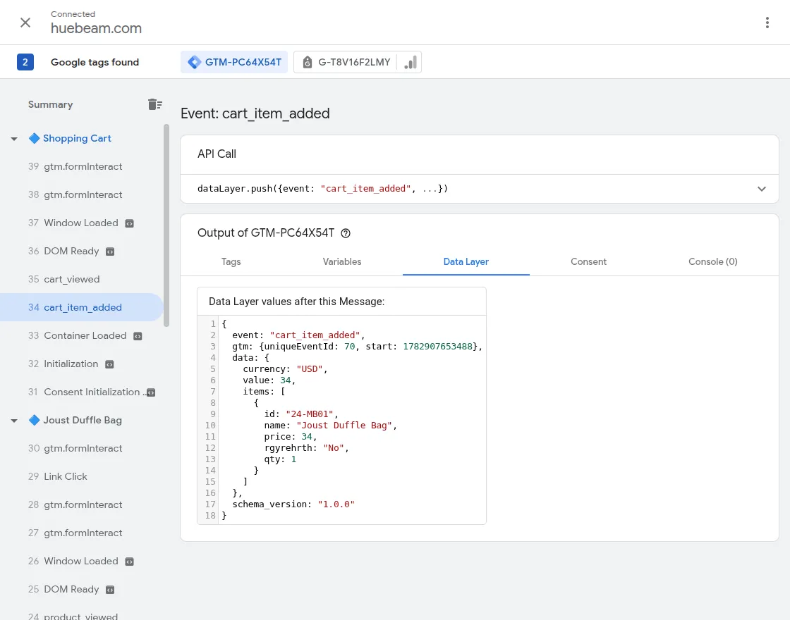
Task: Collapse the Shopping Cart page group
Action: (14, 138)
